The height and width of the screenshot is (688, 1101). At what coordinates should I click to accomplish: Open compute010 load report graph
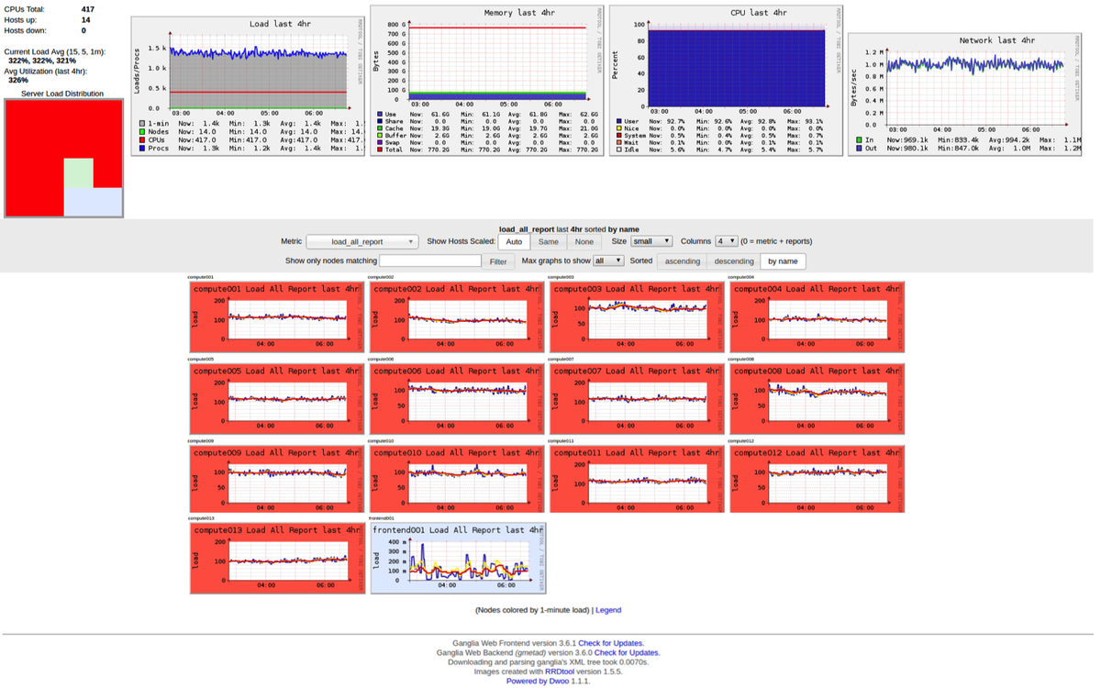coord(455,481)
